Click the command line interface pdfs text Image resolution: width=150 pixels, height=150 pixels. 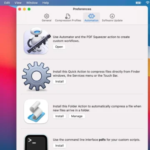[96, 140]
